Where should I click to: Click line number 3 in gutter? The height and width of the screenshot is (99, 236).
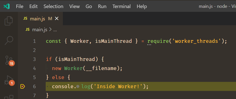[34, 59]
